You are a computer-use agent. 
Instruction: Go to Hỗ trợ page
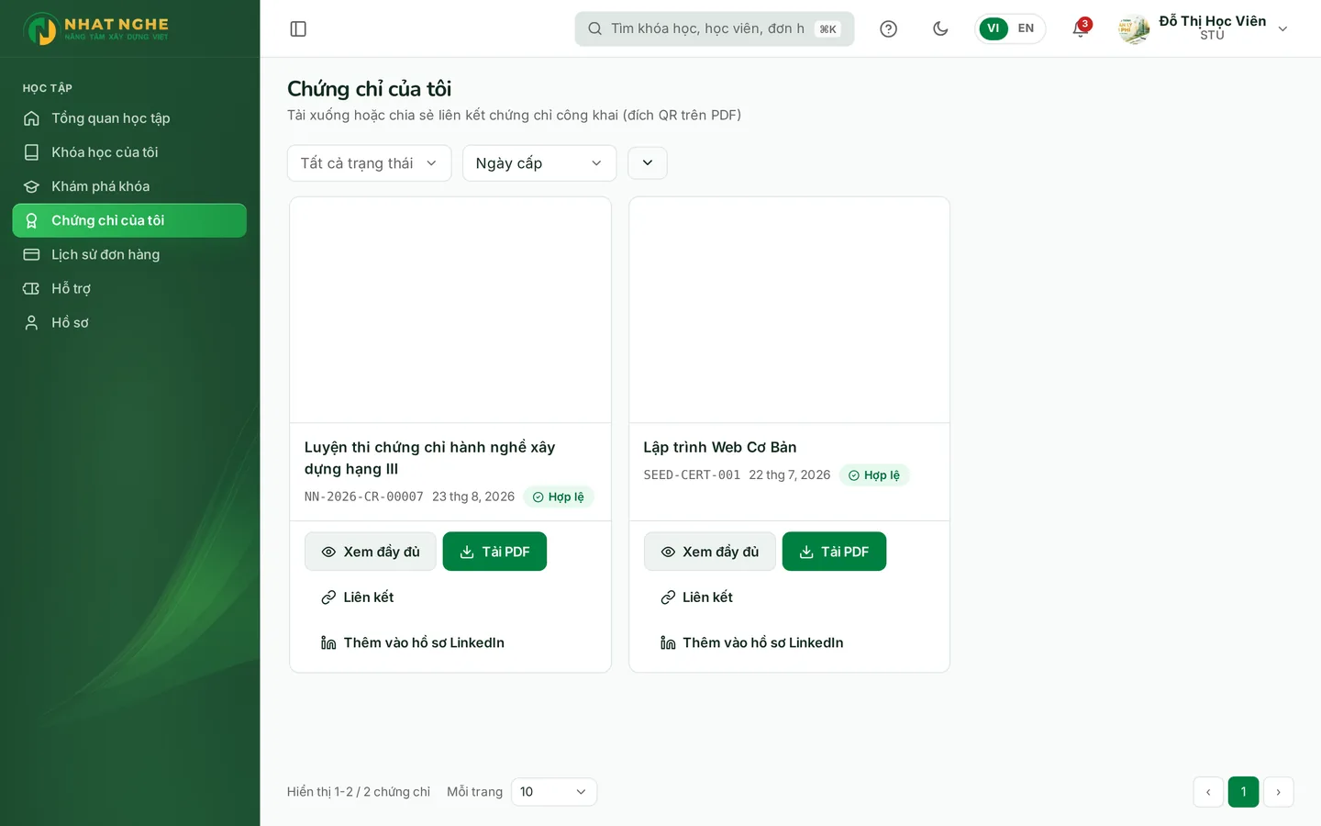[x=129, y=288]
